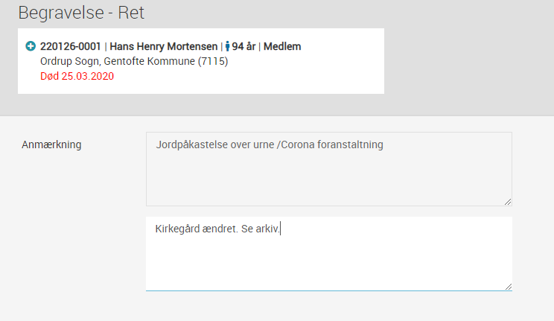Click the Anmærkning field label

(51, 144)
